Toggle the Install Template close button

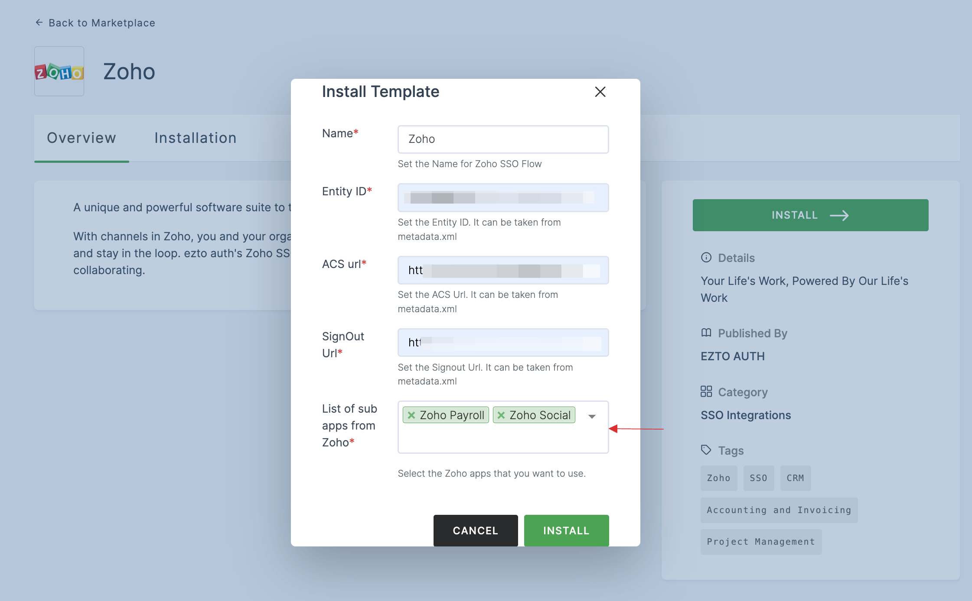pyautogui.click(x=600, y=91)
